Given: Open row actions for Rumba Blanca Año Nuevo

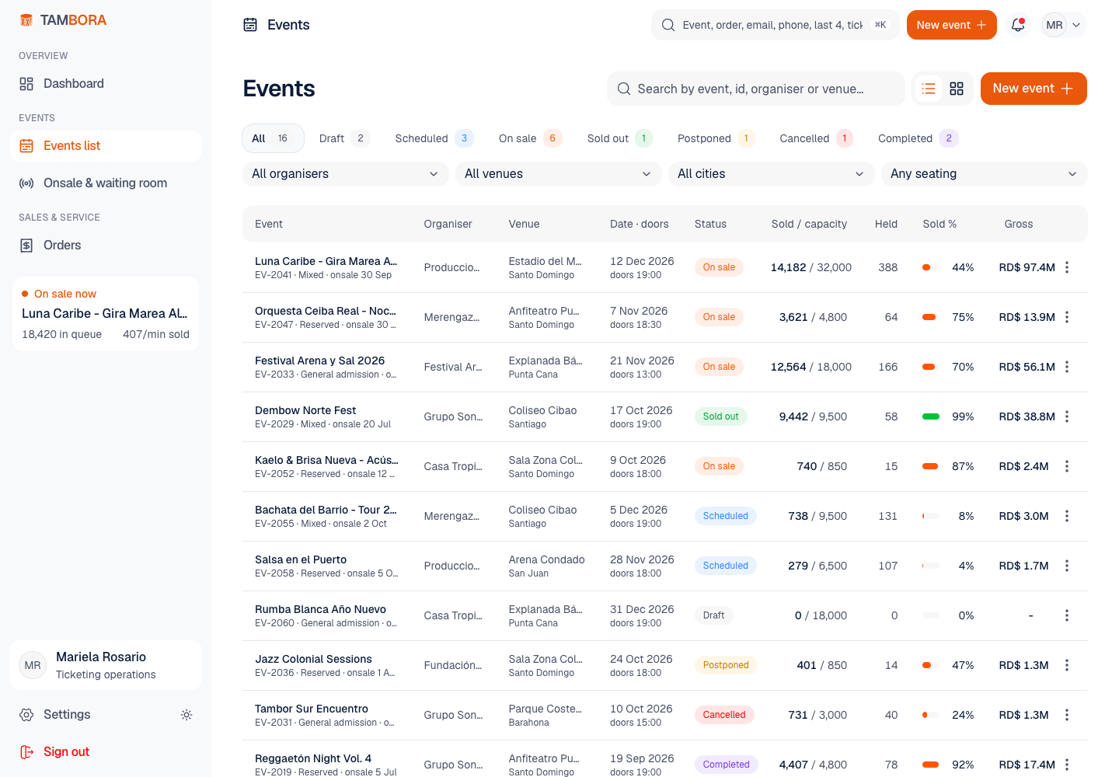Looking at the screenshot, I should tap(1067, 615).
